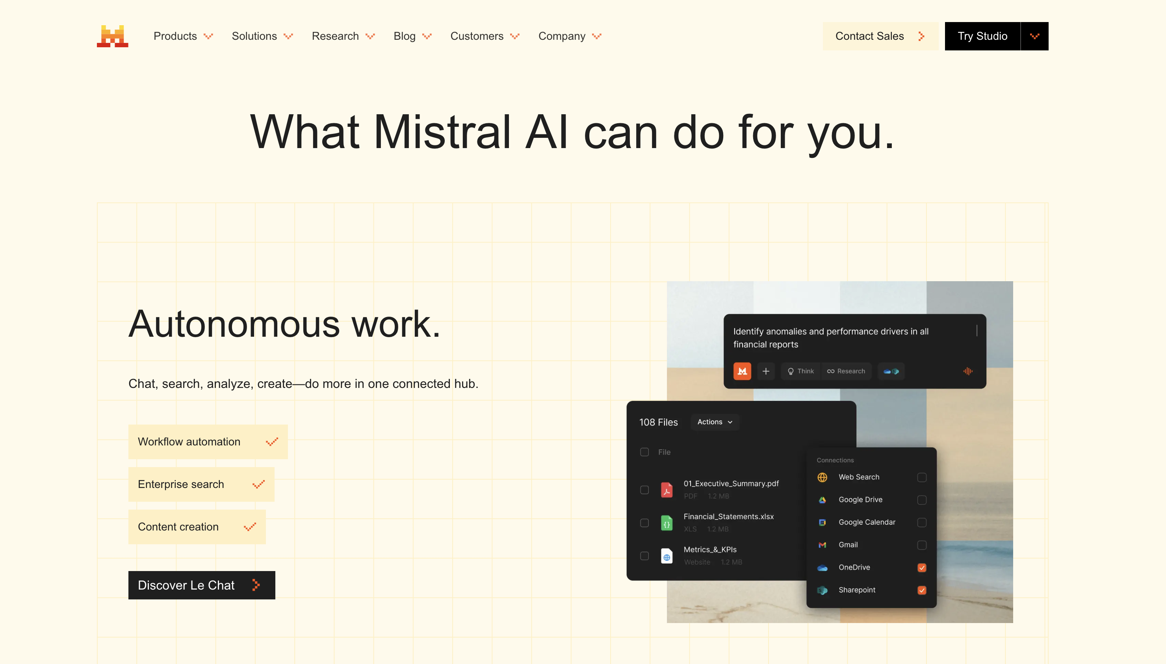Enable the Google Drive connection checkbox
Screen dimensions: 1166x664
point(921,499)
